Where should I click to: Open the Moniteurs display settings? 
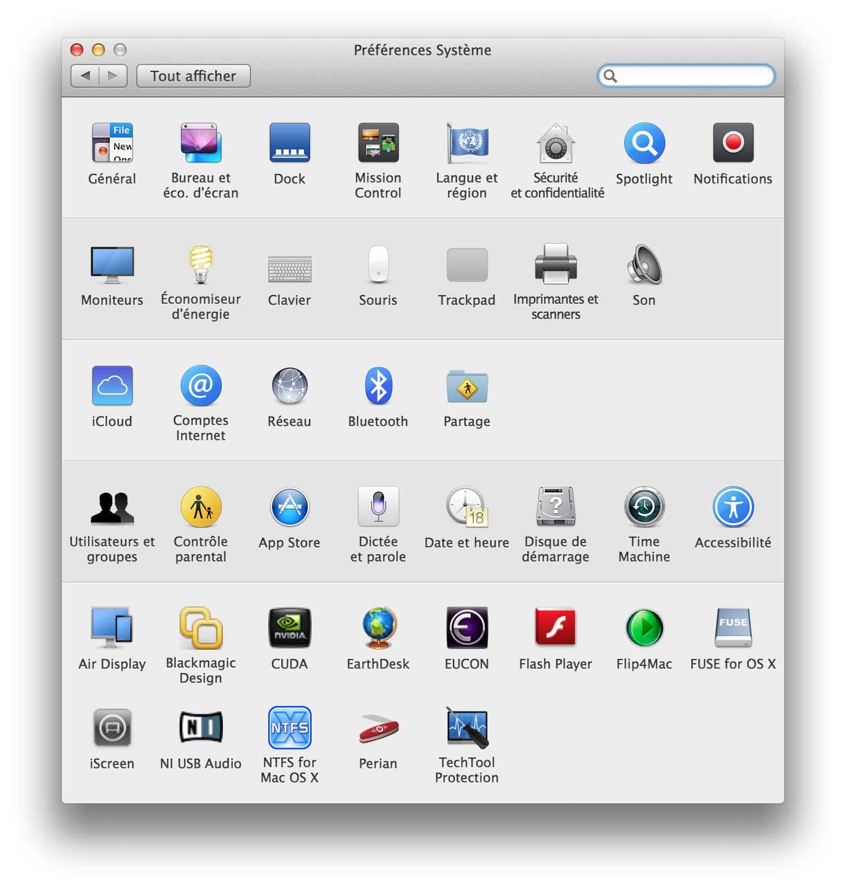[112, 265]
